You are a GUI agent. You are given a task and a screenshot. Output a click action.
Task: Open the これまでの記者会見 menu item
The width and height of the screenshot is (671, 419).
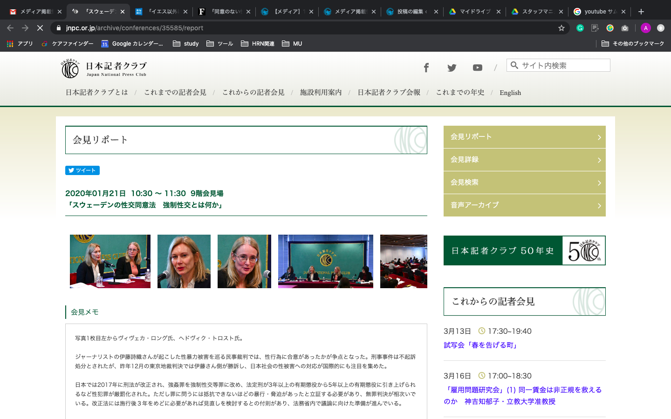[175, 93]
